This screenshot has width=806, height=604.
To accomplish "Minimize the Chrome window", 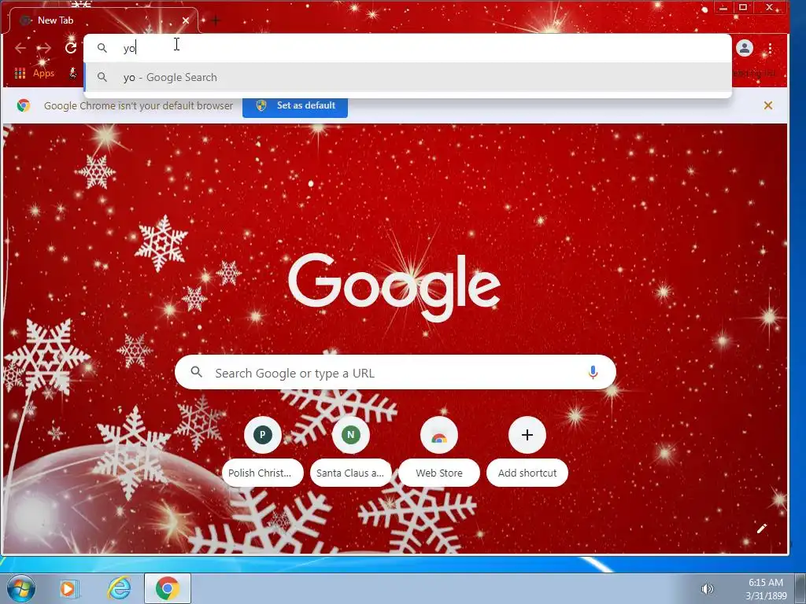I will [723, 8].
